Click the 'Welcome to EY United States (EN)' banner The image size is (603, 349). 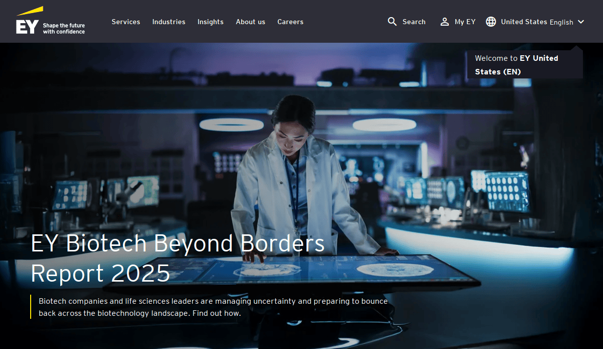tap(525, 64)
